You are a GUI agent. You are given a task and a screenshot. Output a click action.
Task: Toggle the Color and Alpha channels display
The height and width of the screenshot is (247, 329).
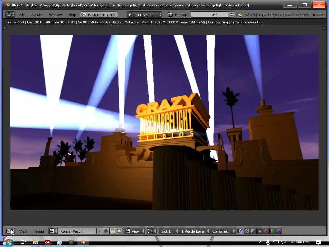[x=240, y=231]
